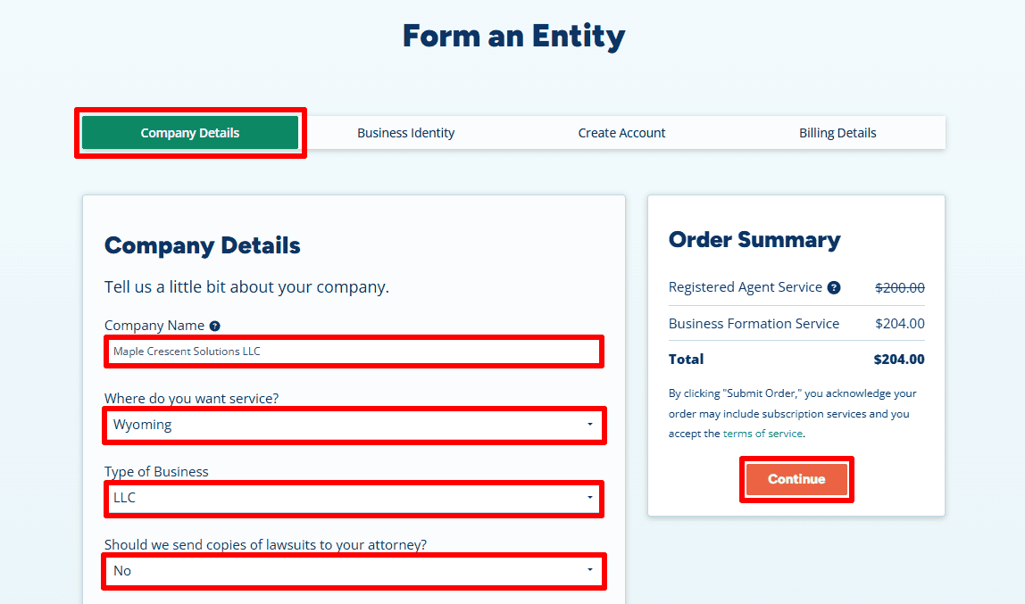The height and width of the screenshot is (604, 1025).
Task: Click the help icon next to Registered Agent Service
Action: click(835, 287)
